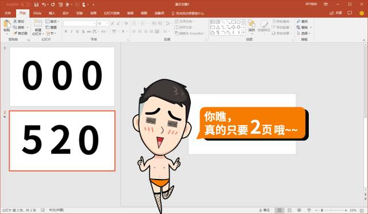The height and width of the screenshot is (214, 368).
Task: Click the Arrange (排列) icon
Action: tap(252, 24)
